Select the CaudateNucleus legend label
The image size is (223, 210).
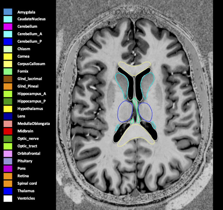coord(32,19)
